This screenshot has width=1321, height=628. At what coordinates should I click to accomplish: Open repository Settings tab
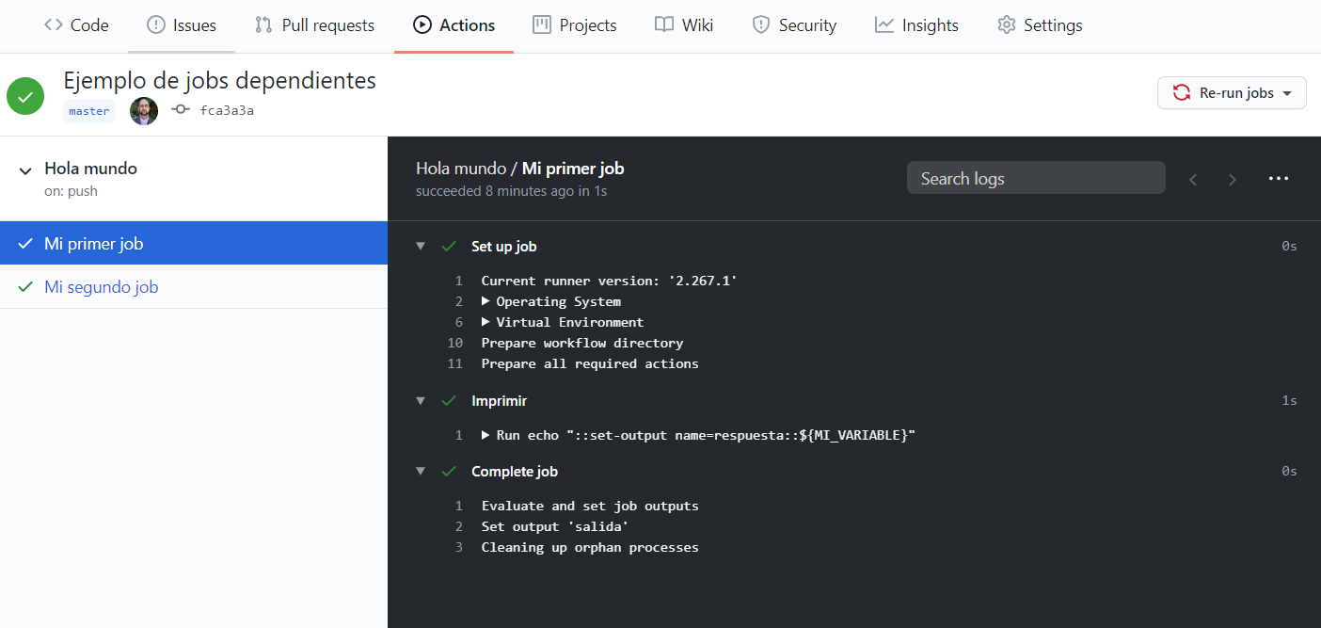1040,25
